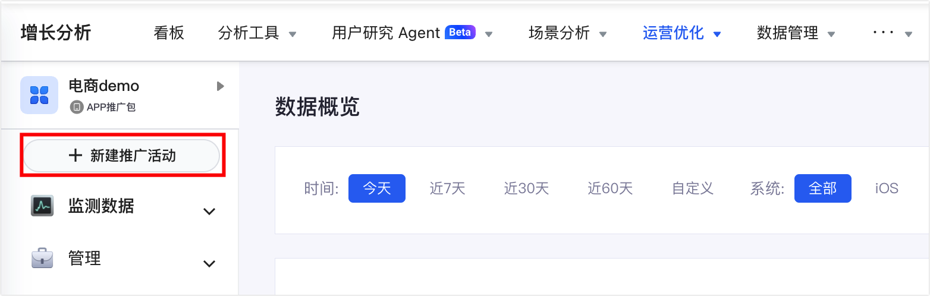Click the 监测数据 monitor icon
This screenshot has width=930, height=296.
(42, 206)
